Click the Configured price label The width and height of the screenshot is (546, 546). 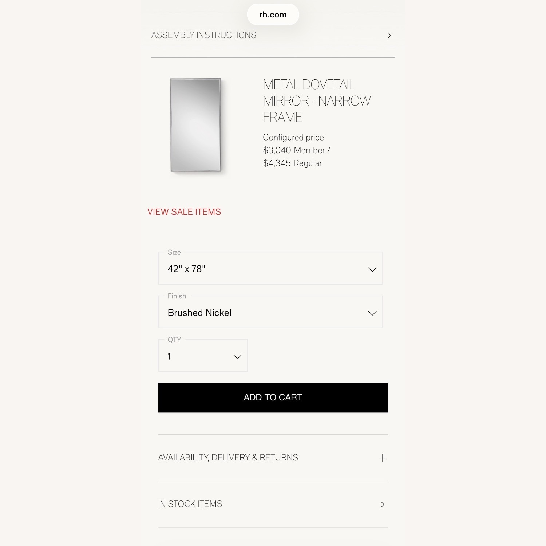(293, 137)
